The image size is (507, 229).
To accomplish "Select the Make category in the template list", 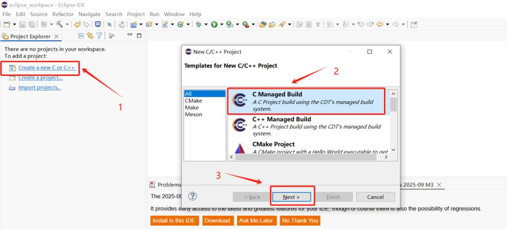I will click(205, 108).
